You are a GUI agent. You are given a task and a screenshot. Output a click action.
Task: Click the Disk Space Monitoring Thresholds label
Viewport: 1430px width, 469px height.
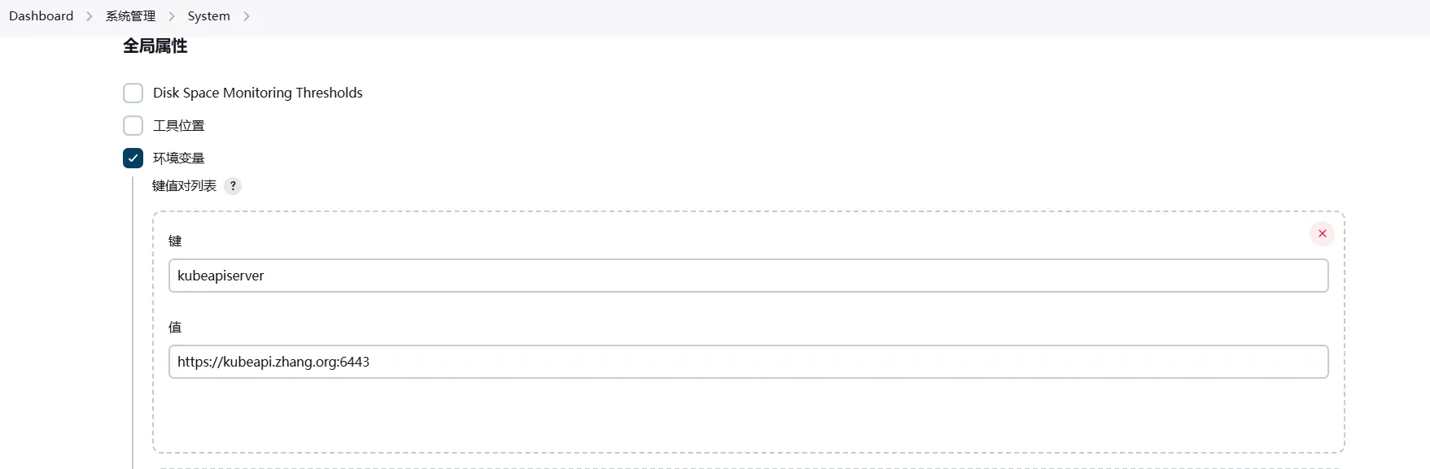258,93
